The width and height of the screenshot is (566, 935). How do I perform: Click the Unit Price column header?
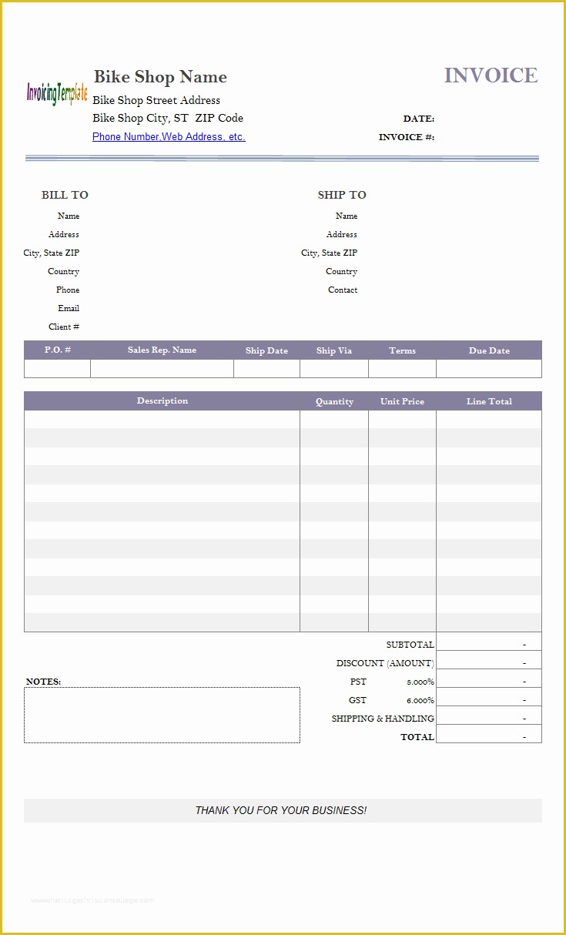402,401
